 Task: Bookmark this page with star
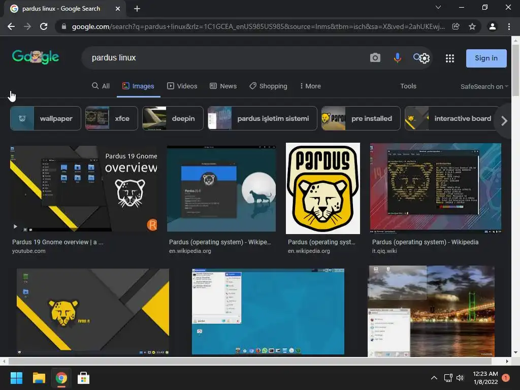[x=472, y=26]
